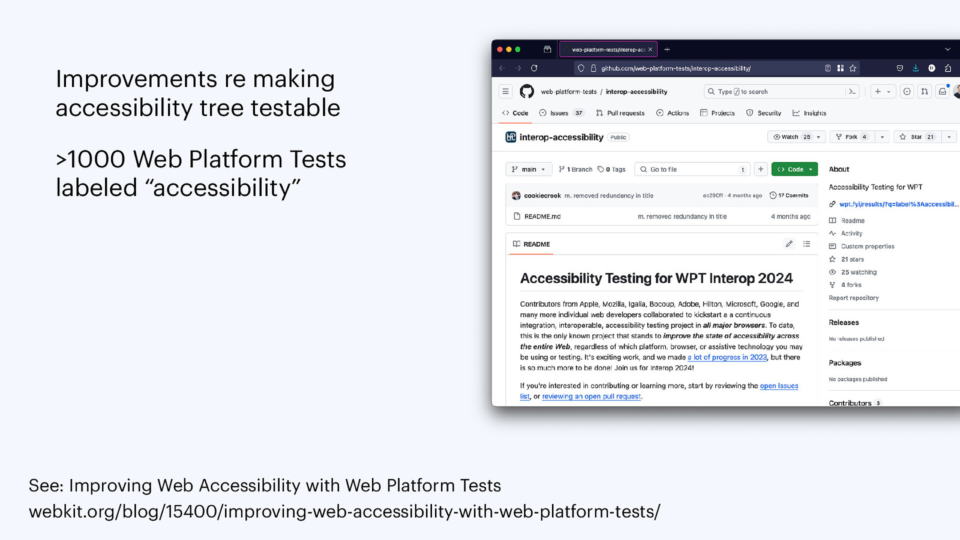The height and width of the screenshot is (540, 960).
Task: Expand the Star lists dropdown arrow
Action: 949,137
